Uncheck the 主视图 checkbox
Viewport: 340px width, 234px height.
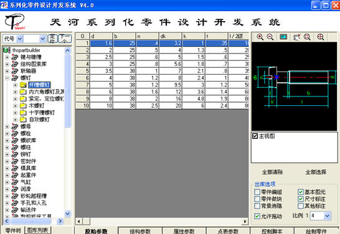point(255,136)
